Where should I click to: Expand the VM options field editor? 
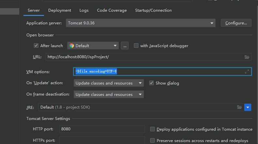[247, 72]
